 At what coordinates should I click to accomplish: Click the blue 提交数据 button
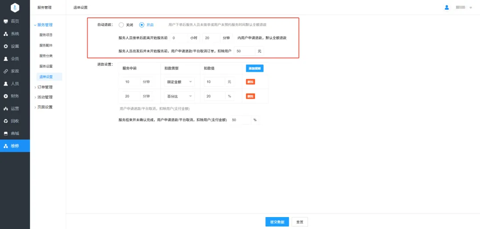click(277, 222)
